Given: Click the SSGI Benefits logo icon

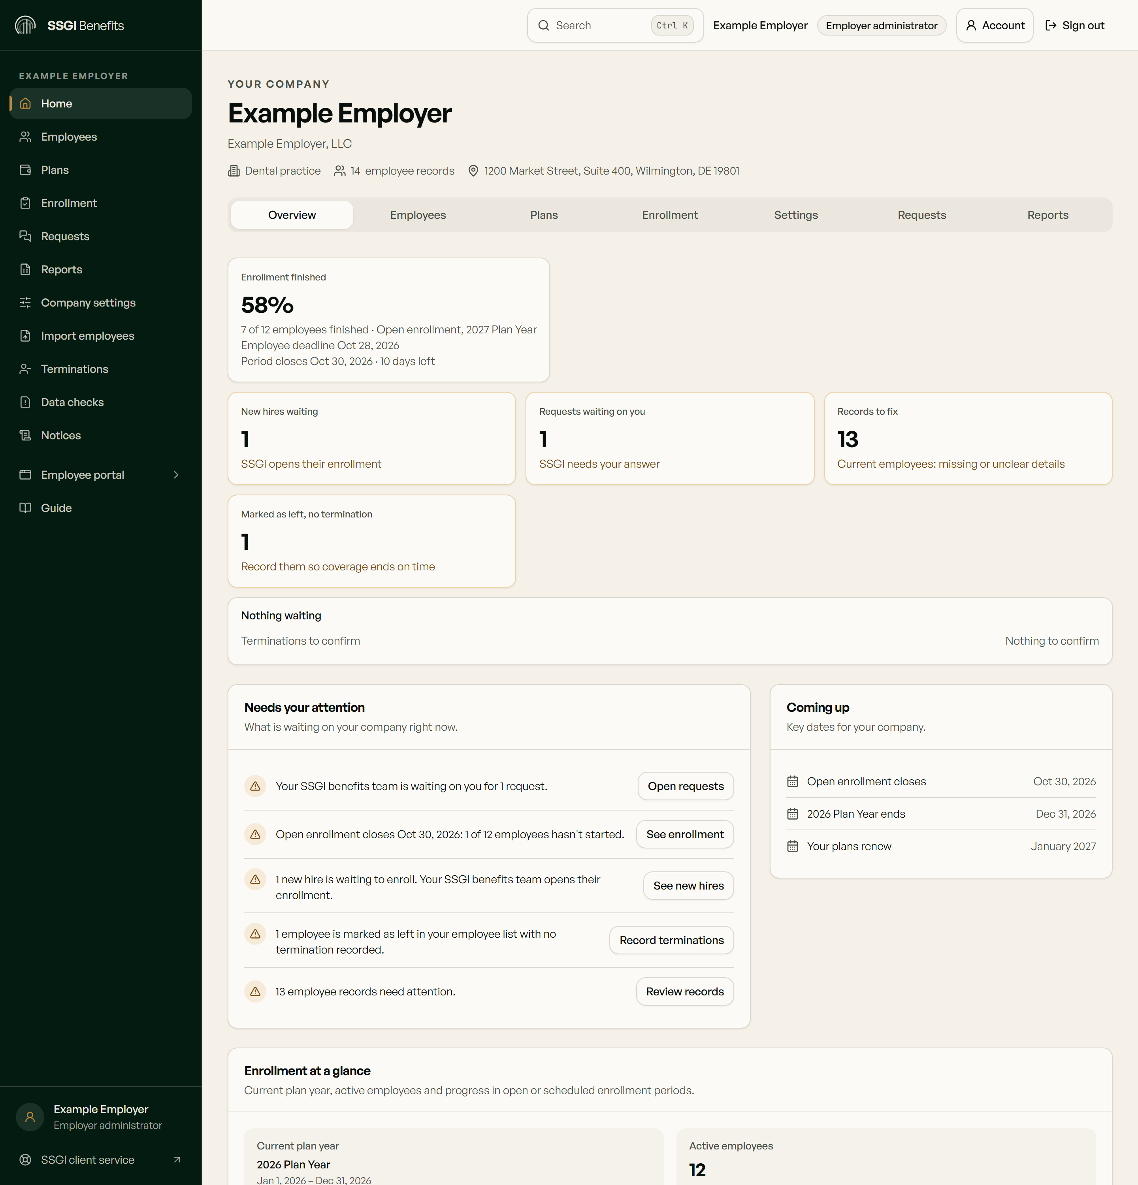Looking at the screenshot, I should (x=25, y=25).
